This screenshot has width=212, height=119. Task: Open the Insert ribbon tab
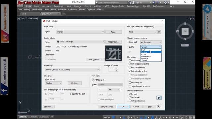click(37, 6)
